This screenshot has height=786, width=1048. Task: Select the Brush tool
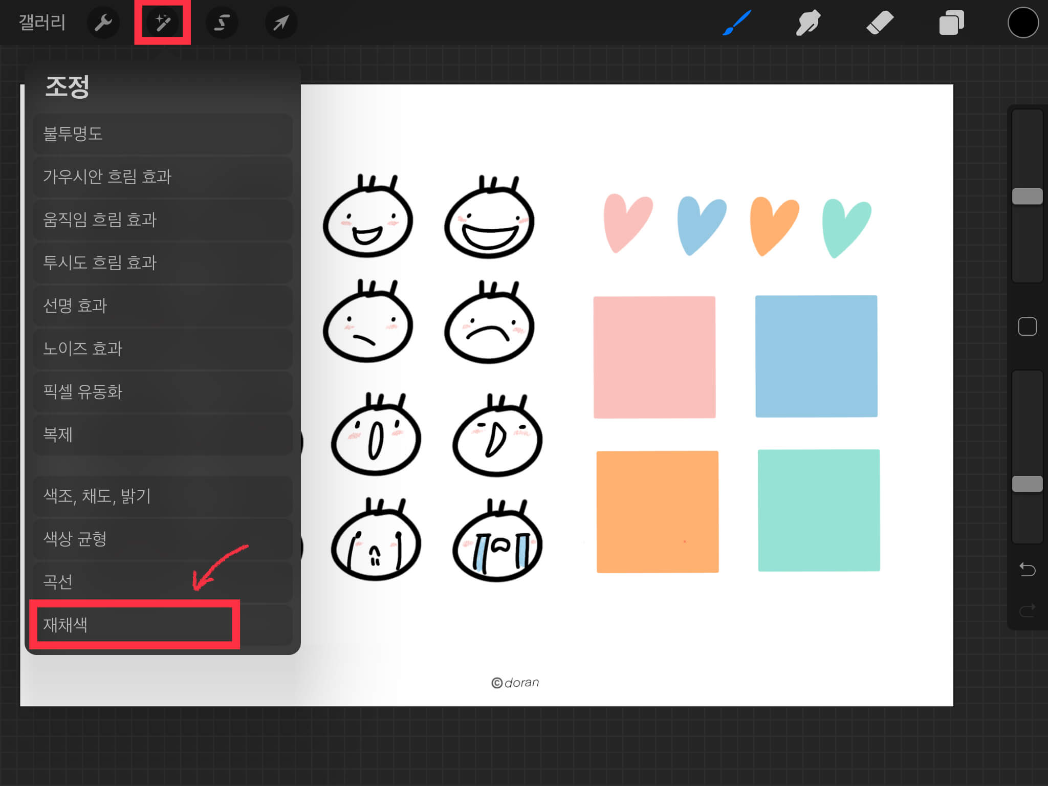click(737, 23)
